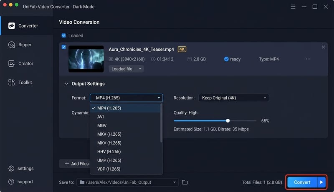
Task: Click Add Files button
Action: click(75, 164)
